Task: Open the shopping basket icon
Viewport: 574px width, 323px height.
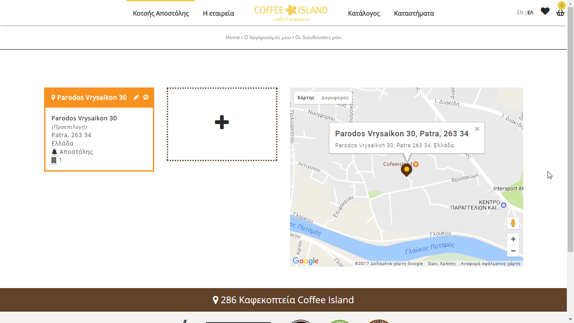Action: (560, 12)
